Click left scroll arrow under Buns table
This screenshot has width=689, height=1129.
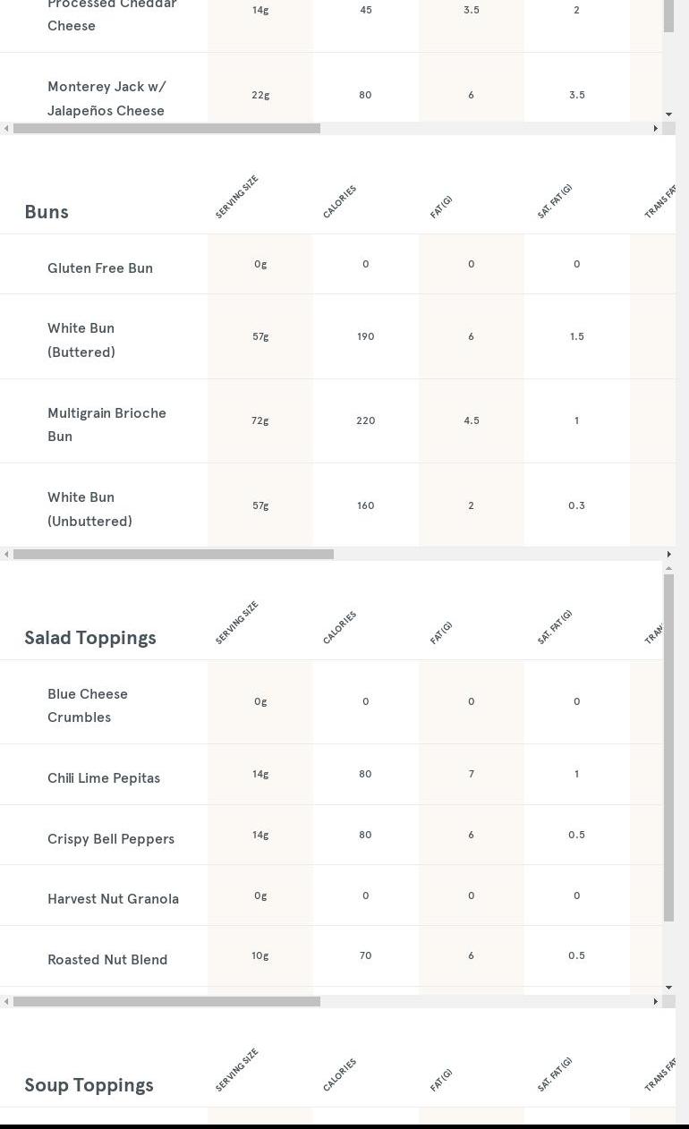6,555
